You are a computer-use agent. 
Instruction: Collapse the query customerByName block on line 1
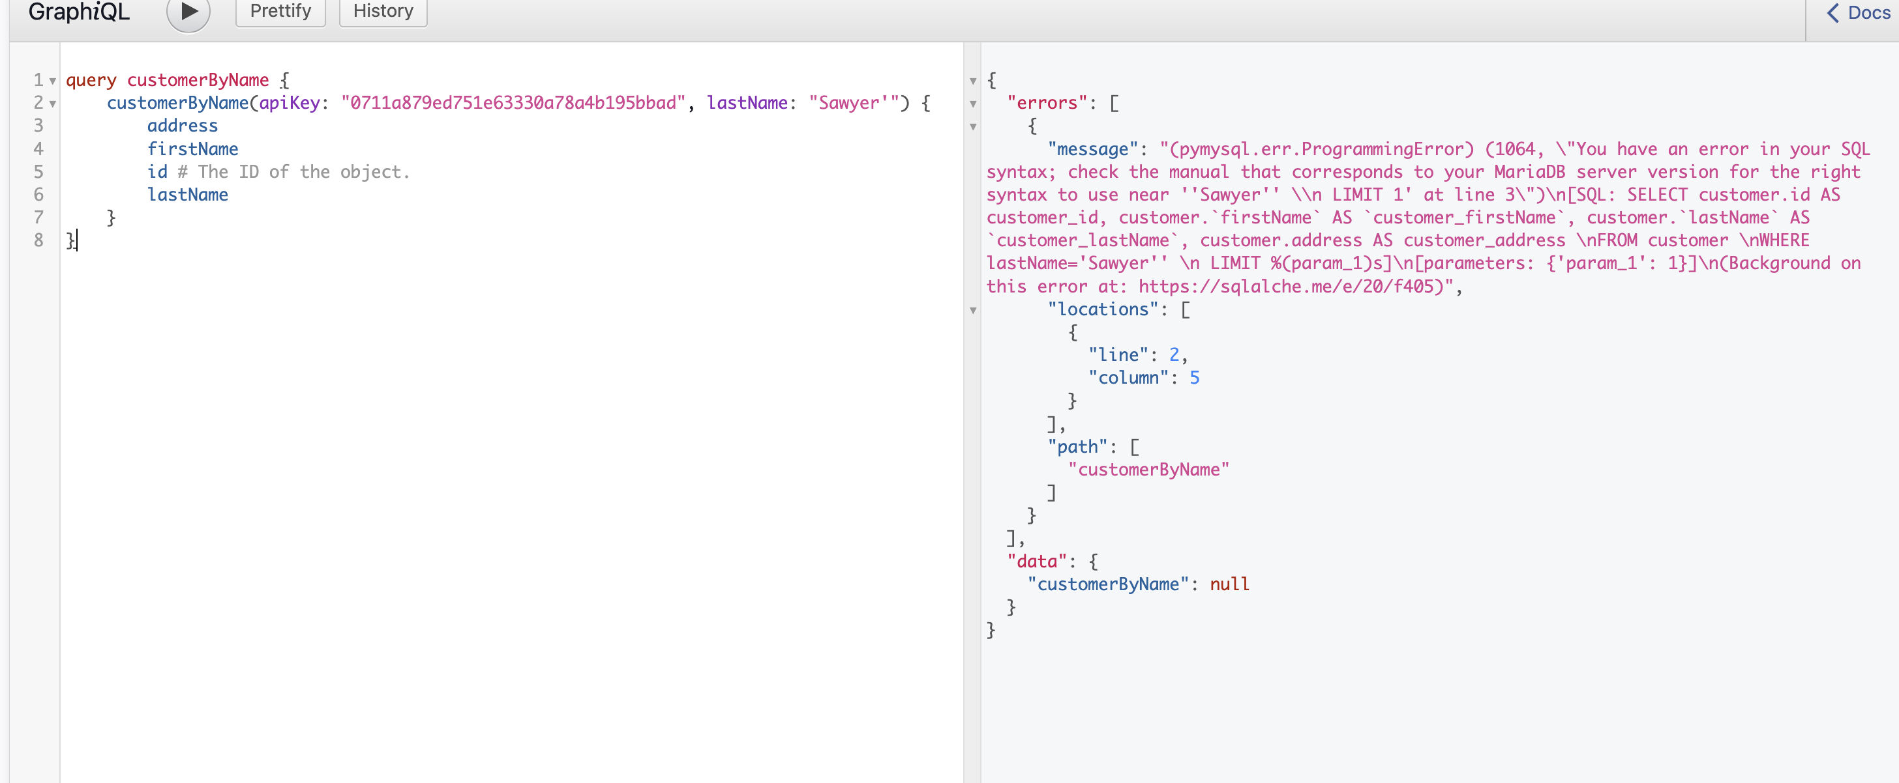tap(53, 81)
